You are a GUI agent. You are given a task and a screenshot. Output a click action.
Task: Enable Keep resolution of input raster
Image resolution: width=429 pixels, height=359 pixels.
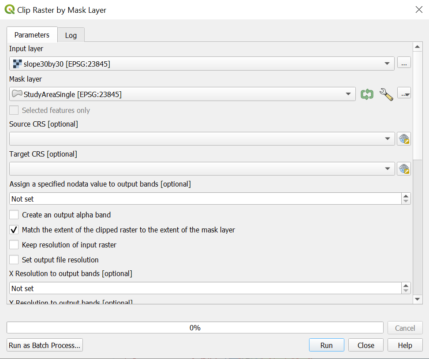pyautogui.click(x=14, y=245)
